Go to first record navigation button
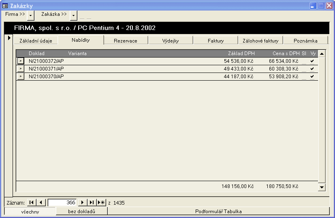Screen dimensions: 335x218 click(x=32, y=202)
